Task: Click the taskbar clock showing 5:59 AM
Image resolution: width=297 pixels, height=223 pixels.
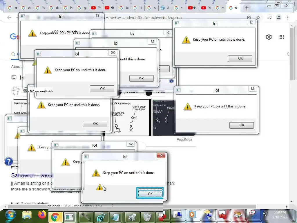Action: (x=280, y=215)
